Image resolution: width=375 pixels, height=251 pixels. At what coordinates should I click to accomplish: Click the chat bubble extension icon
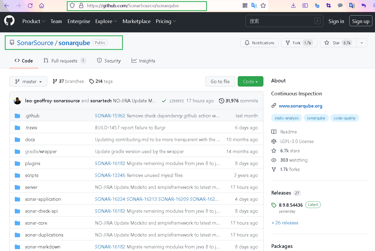[x=340, y=5]
